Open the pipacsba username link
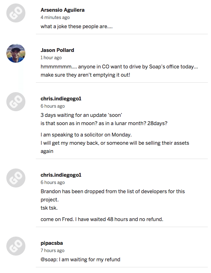This screenshot has width=211, height=273. coord(52,243)
